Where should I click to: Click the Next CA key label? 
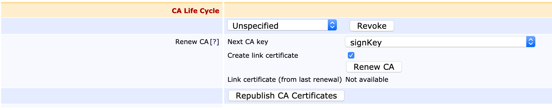tap(248, 42)
